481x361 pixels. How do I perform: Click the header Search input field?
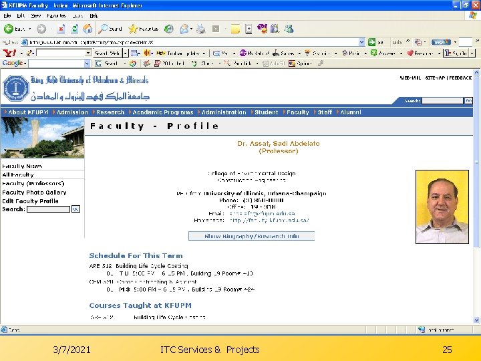click(x=442, y=101)
